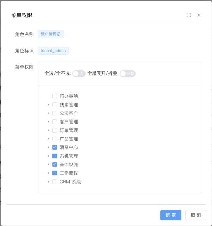The width and height of the screenshot is (212, 226).
Task: Click the 系统管理 partial checkbox
Action: [x=55, y=156]
